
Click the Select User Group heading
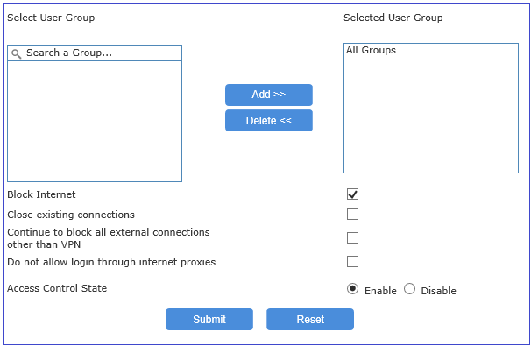pos(51,18)
